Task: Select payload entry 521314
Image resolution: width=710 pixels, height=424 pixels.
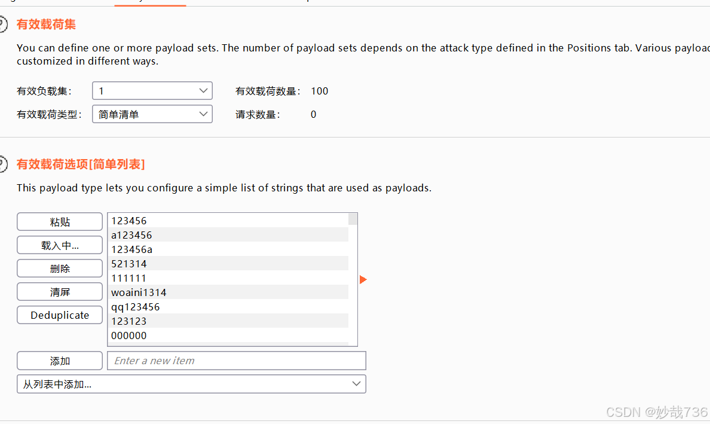Action: click(x=228, y=264)
